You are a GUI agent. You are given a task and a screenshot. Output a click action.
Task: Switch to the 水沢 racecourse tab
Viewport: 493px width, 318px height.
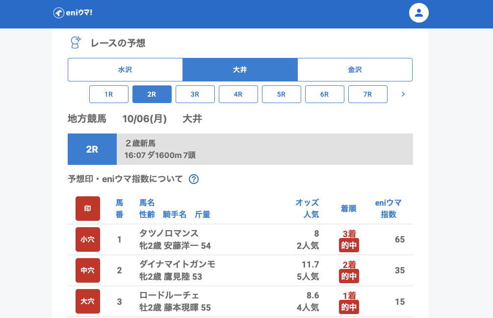tap(125, 70)
